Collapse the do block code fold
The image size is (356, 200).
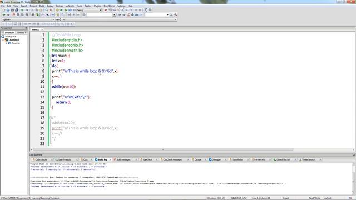tap(50, 66)
